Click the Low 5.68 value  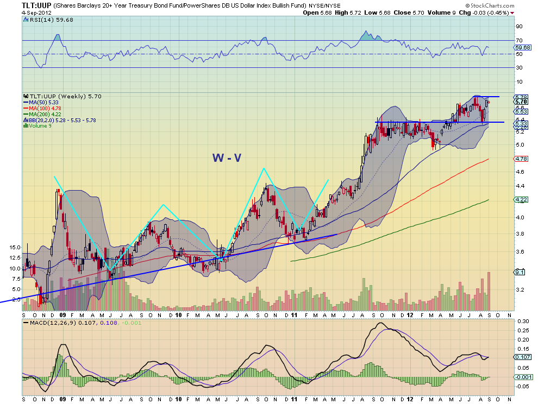[377, 12]
